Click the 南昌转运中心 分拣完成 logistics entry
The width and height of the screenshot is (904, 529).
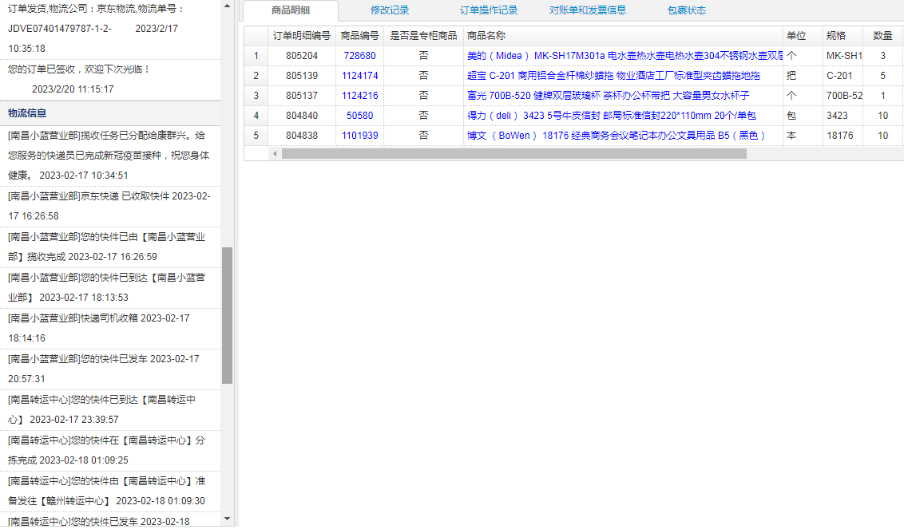[x=110, y=451]
